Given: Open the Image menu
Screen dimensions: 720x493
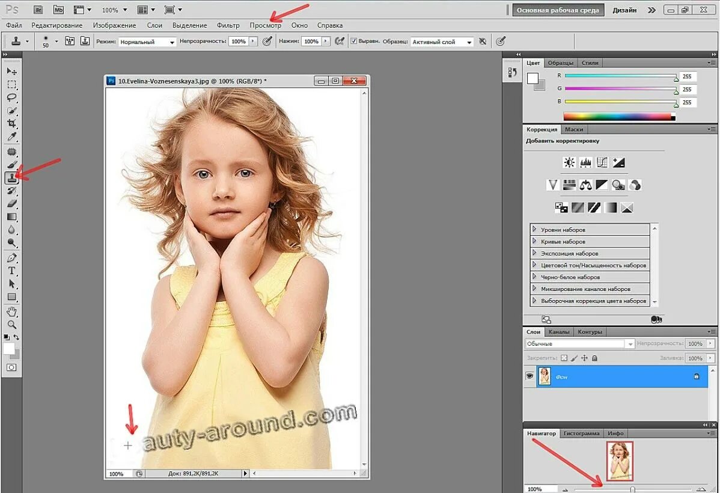Looking at the screenshot, I should click(114, 25).
